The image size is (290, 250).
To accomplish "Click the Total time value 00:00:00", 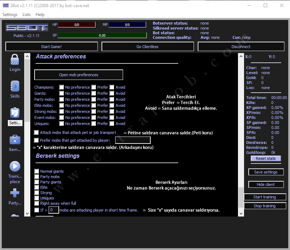I will pos(279,98).
